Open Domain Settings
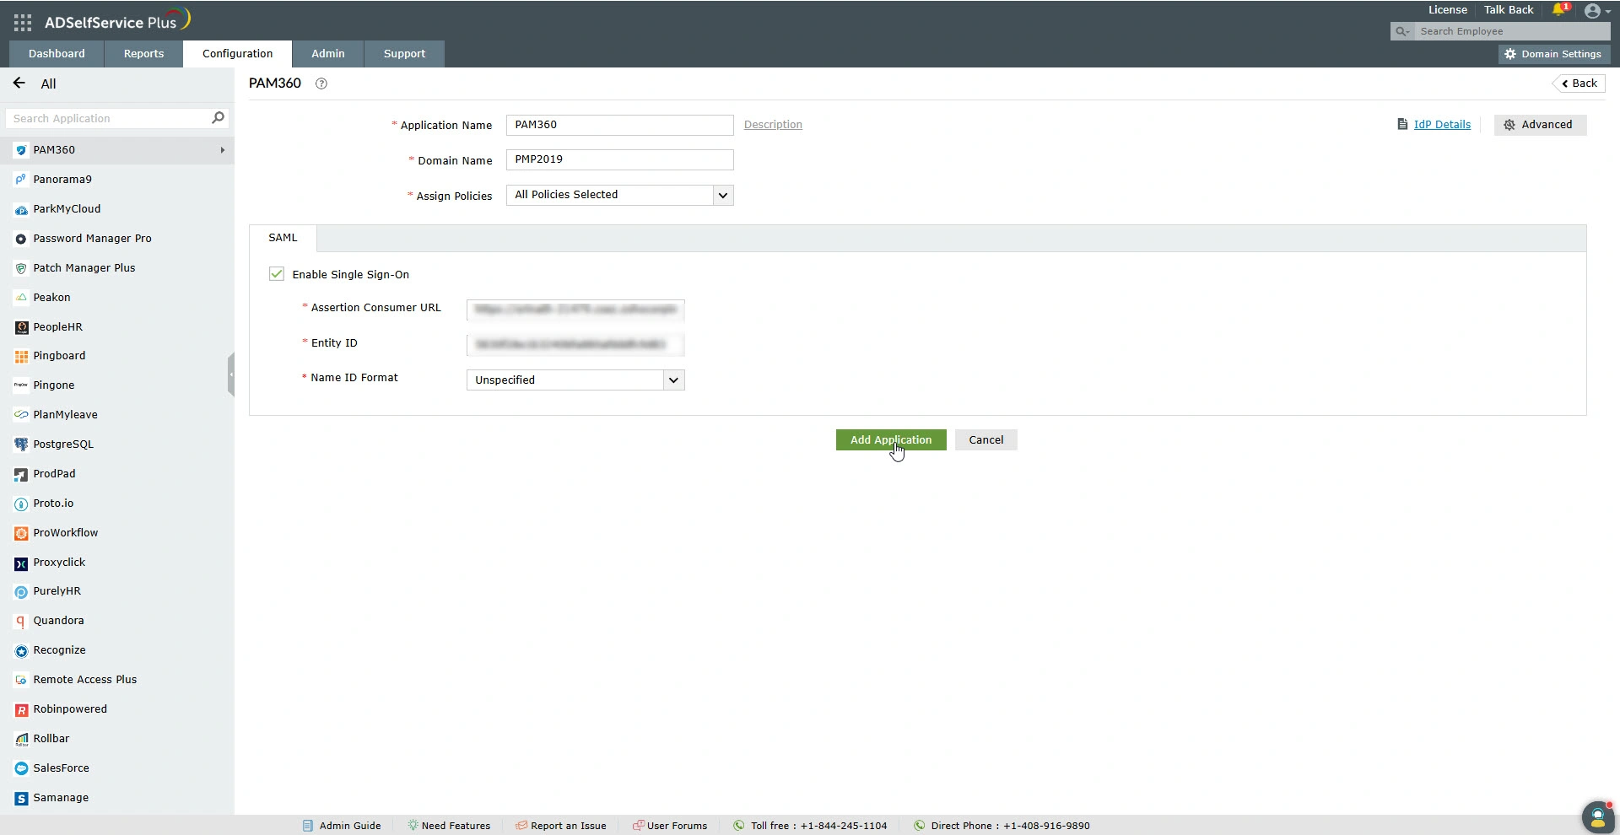 coord(1553,53)
